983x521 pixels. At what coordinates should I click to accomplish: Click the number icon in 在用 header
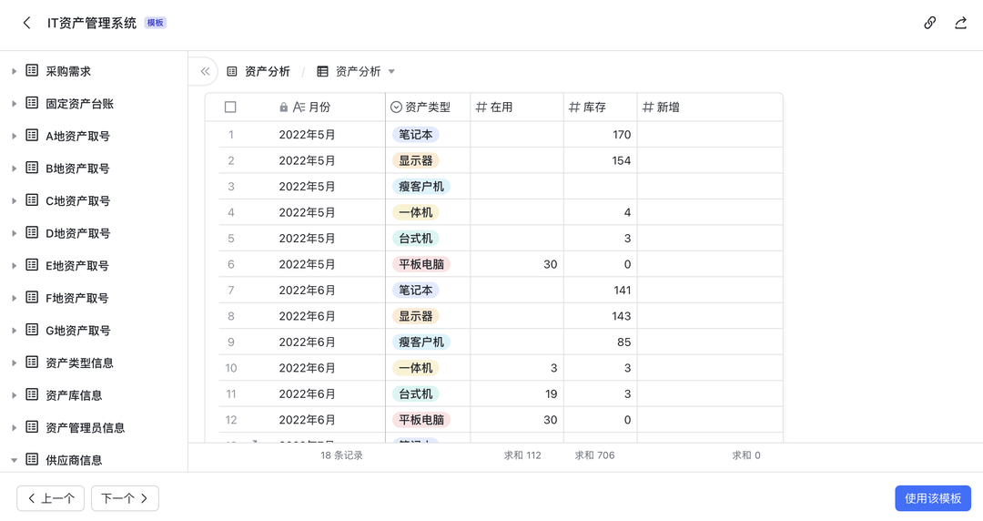coord(481,107)
